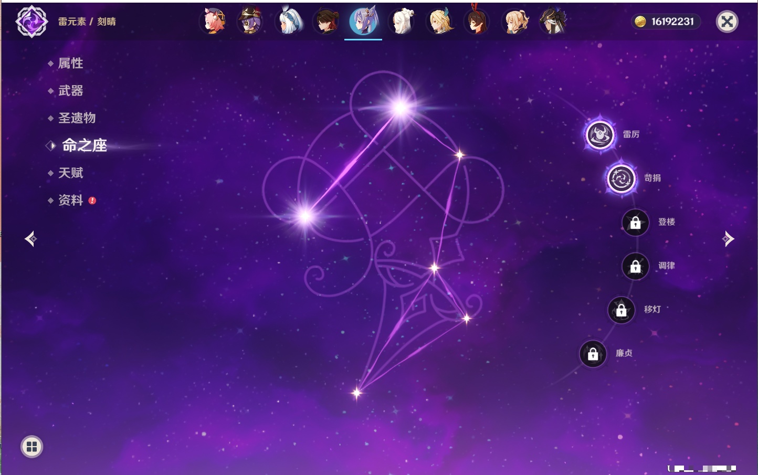Go to next character with right arrow

[728, 239]
